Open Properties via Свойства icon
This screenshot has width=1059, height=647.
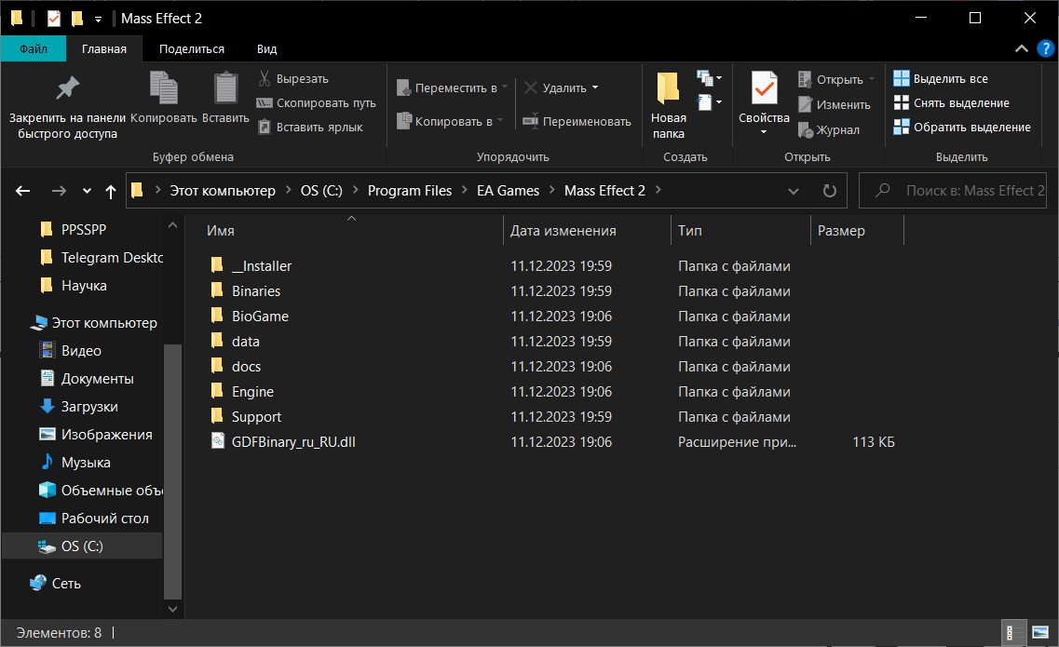764,88
